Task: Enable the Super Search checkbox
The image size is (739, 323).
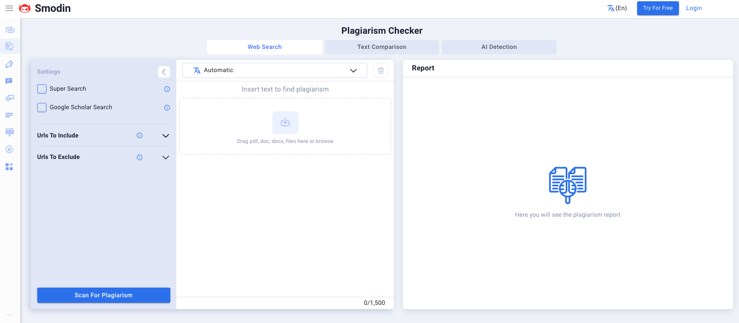Action: [42, 89]
